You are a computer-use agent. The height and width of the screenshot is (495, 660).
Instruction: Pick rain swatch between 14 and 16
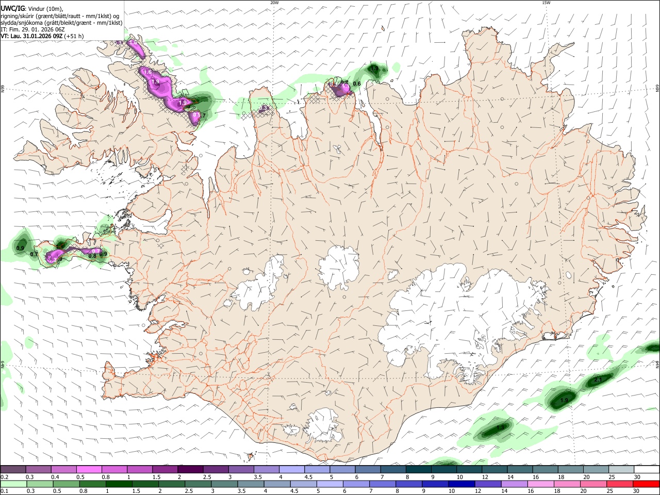coord(515,484)
